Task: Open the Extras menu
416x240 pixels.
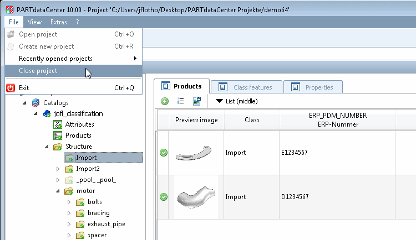Action: point(59,22)
